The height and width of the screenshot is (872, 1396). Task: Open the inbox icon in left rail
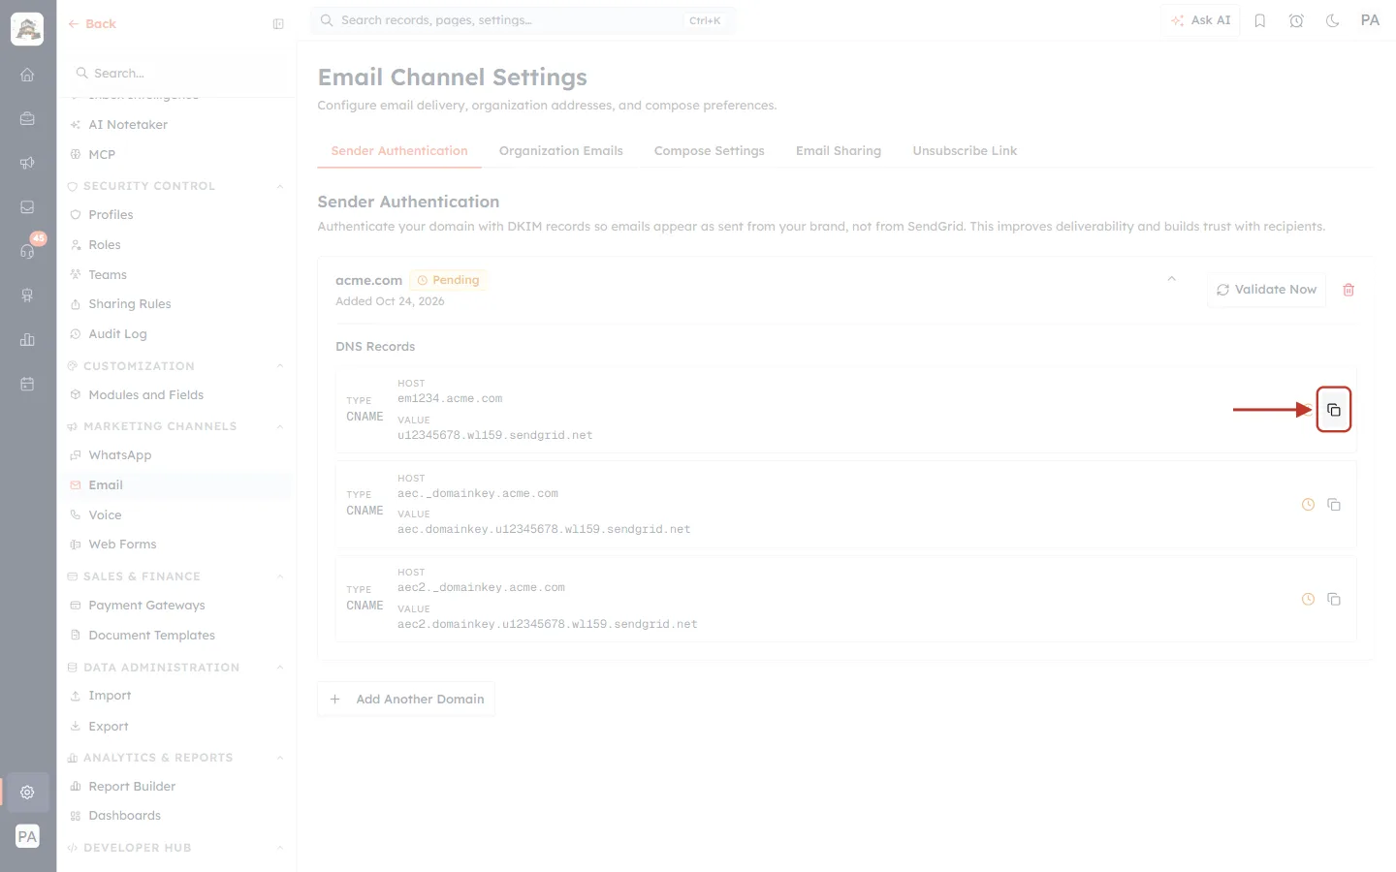[x=27, y=207]
